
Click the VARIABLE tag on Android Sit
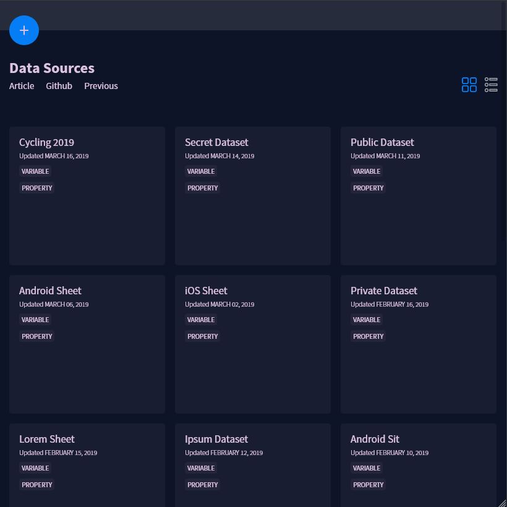click(x=367, y=468)
